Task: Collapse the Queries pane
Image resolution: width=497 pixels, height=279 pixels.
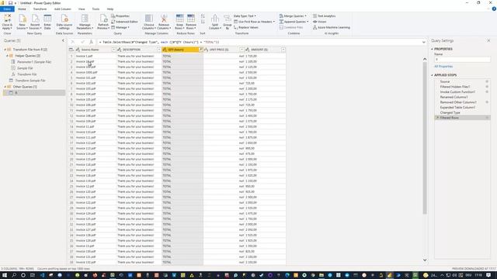Action: tap(63, 40)
